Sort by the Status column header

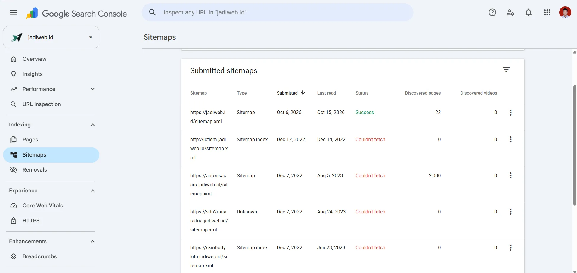(362, 93)
